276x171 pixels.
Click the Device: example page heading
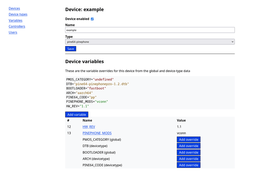pyautogui.click(x=84, y=9)
